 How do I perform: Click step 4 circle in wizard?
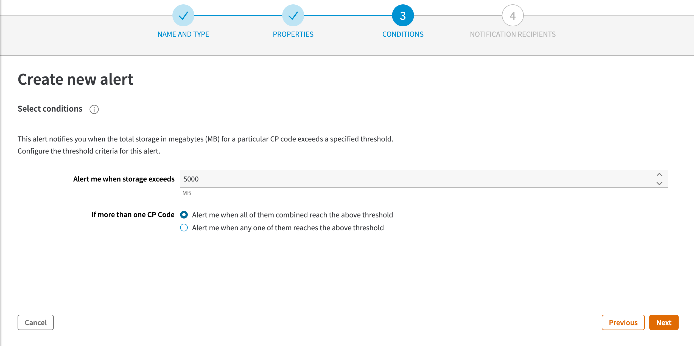pos(513,16)
